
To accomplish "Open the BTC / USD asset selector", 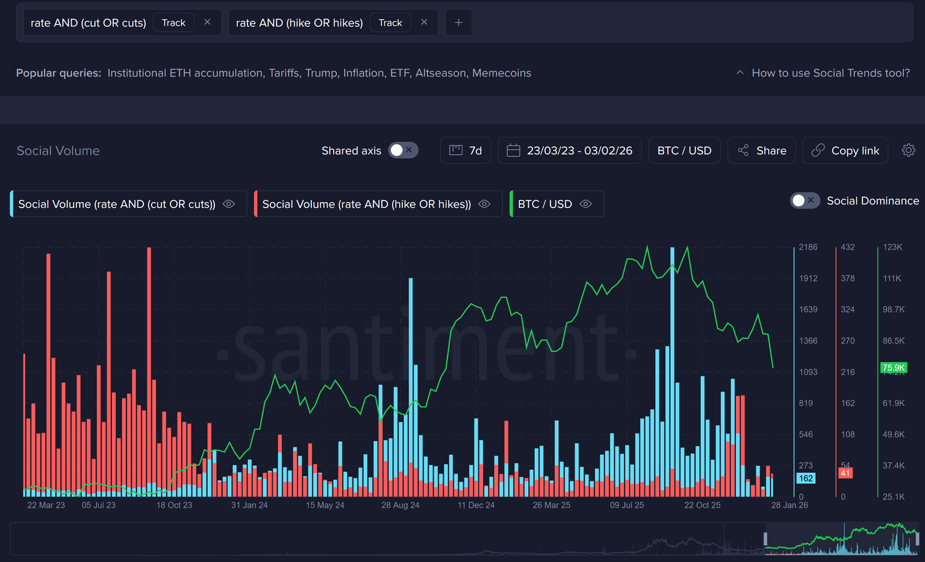I will point(684,150).
